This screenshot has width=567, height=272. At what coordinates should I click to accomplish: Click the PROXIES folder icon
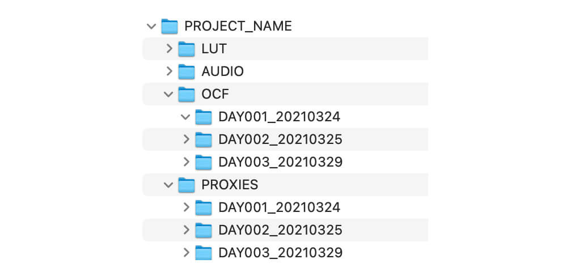pos(187,185)
